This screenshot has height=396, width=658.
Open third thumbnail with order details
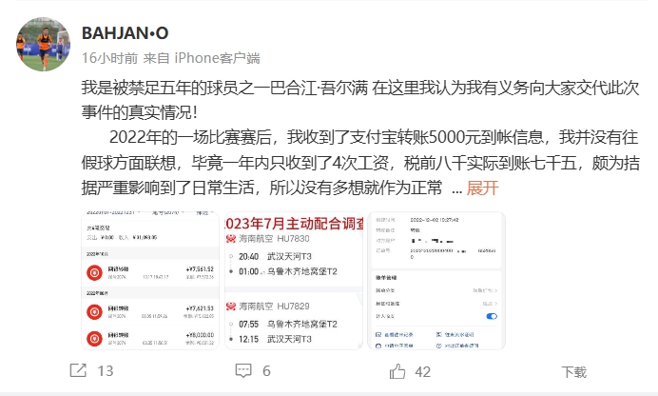[436, 281]
